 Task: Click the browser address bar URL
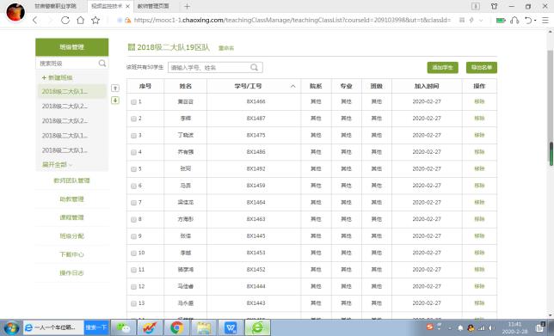pyautogui.click(x=292, y=20)
